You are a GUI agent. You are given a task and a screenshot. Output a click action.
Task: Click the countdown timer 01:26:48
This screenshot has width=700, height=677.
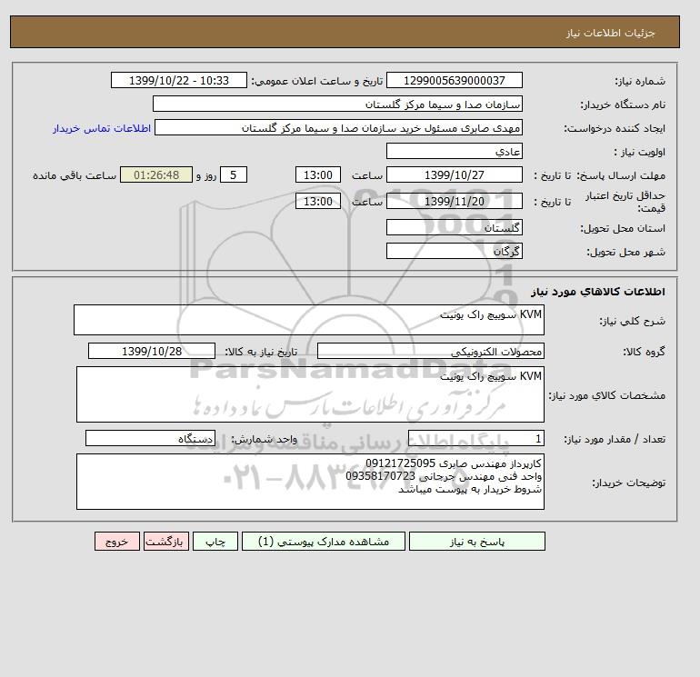[x=156, y=175]
